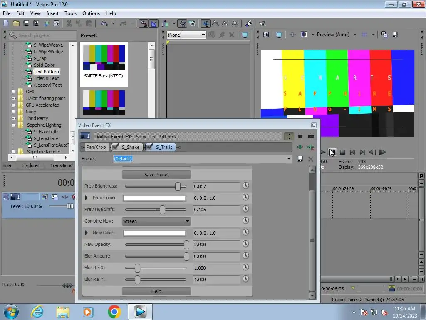Animate Blur Amount clock icon
Screen dimensions: 426x320
click(245, 256)
